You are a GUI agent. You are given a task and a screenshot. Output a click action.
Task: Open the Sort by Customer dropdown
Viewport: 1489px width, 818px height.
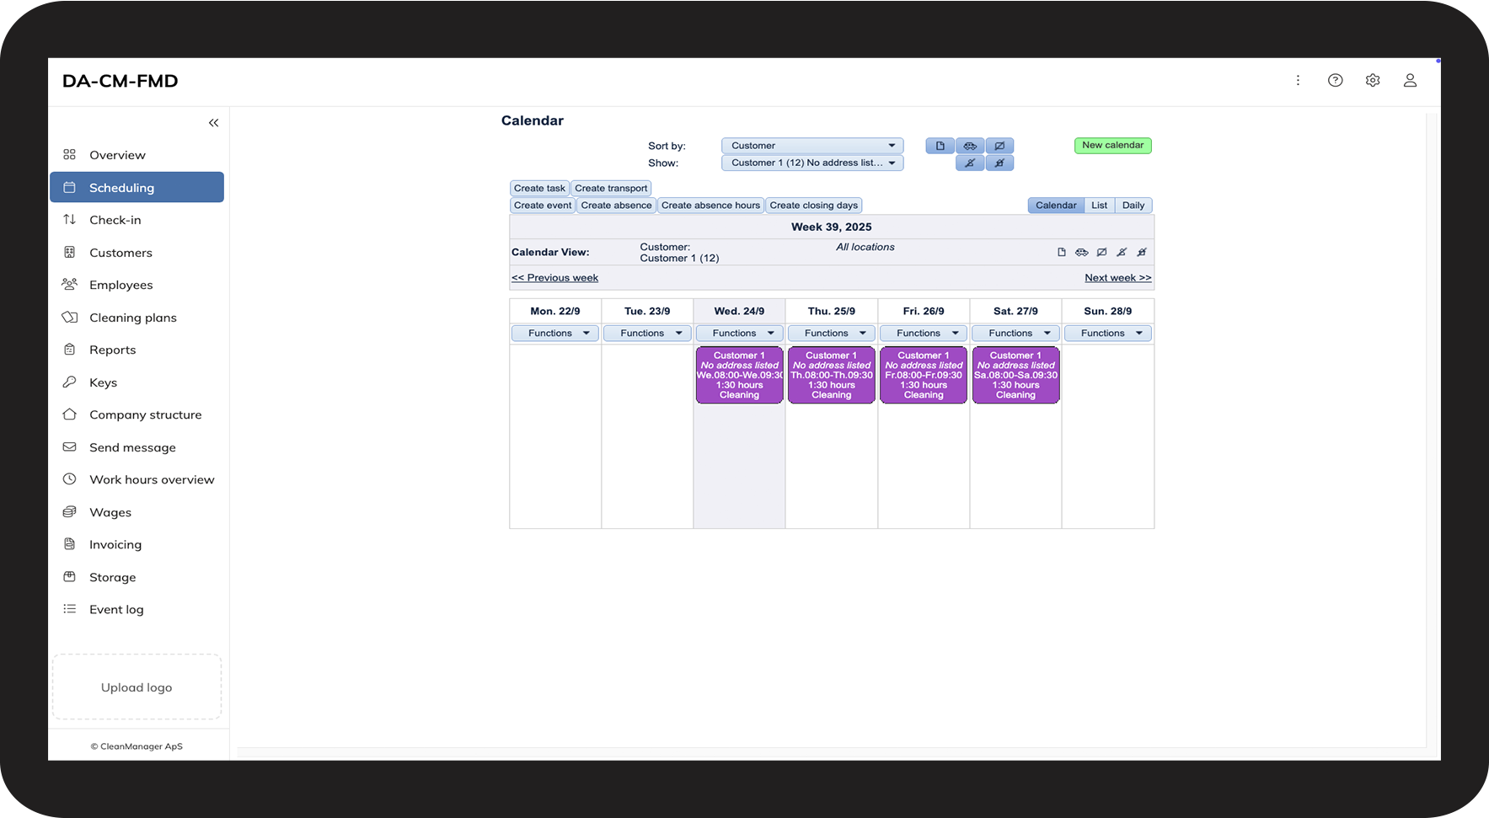(x=812, y=146)
